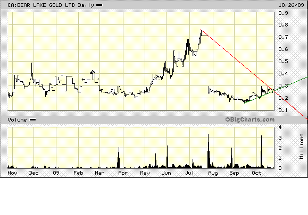Click the black legend dash after the Daily title
This screenshot has width=308, height=215.
(99, 5)
